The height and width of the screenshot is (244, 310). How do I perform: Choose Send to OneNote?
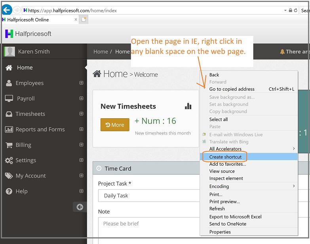point(249,224)
